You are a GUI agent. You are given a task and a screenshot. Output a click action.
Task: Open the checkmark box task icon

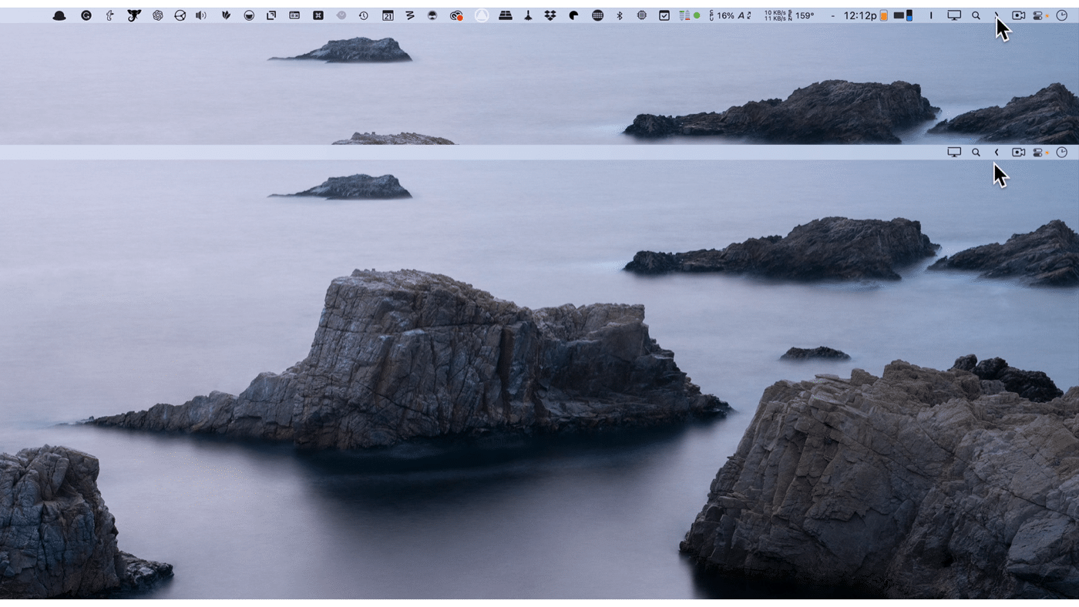(x=664, y=15)
